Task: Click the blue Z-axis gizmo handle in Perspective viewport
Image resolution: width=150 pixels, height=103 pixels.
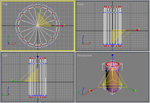Action: coord(112,55)
